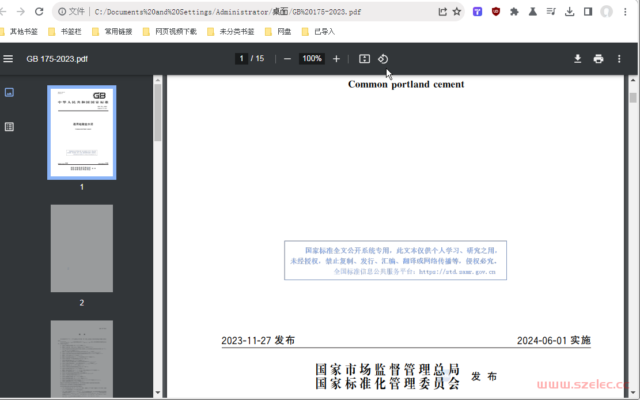Rotate the PDF counterclockwise
This screenshot has height=400, width=640.
tap(383, 59)
